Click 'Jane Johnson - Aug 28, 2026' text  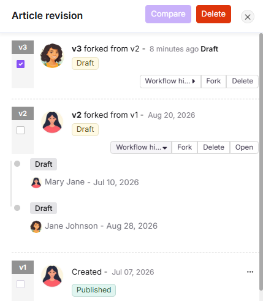[x=101, y=226]
